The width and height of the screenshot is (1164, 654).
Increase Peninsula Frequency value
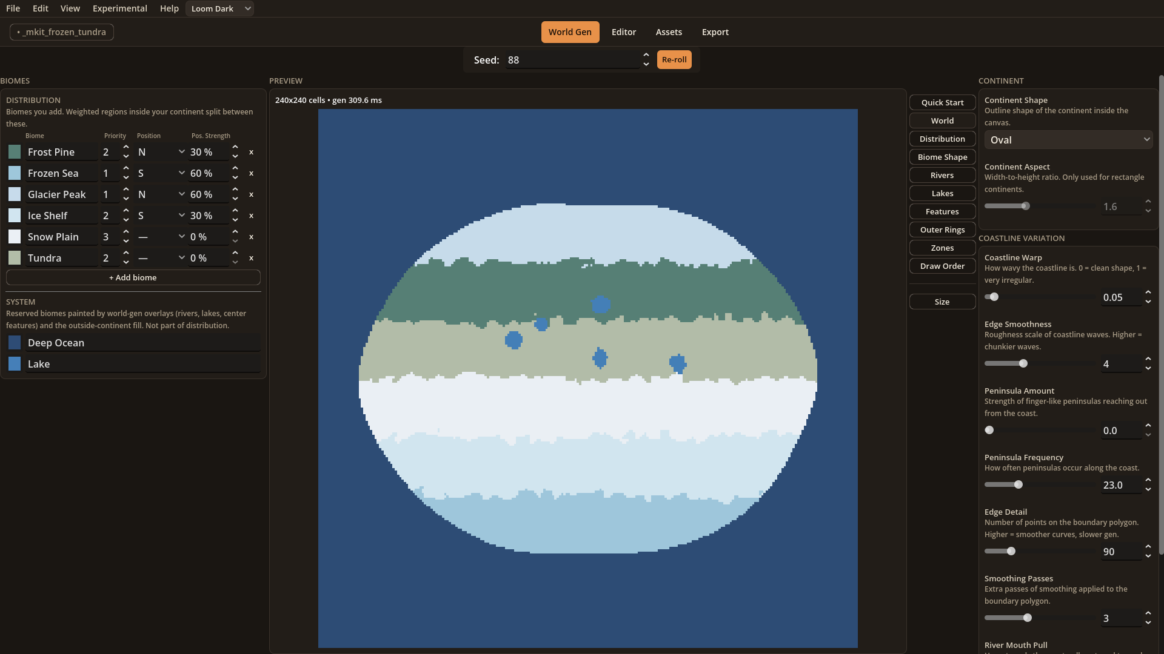(x=1148, y=480)
